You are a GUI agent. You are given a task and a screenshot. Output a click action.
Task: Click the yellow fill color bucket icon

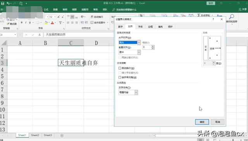[46, 23]
